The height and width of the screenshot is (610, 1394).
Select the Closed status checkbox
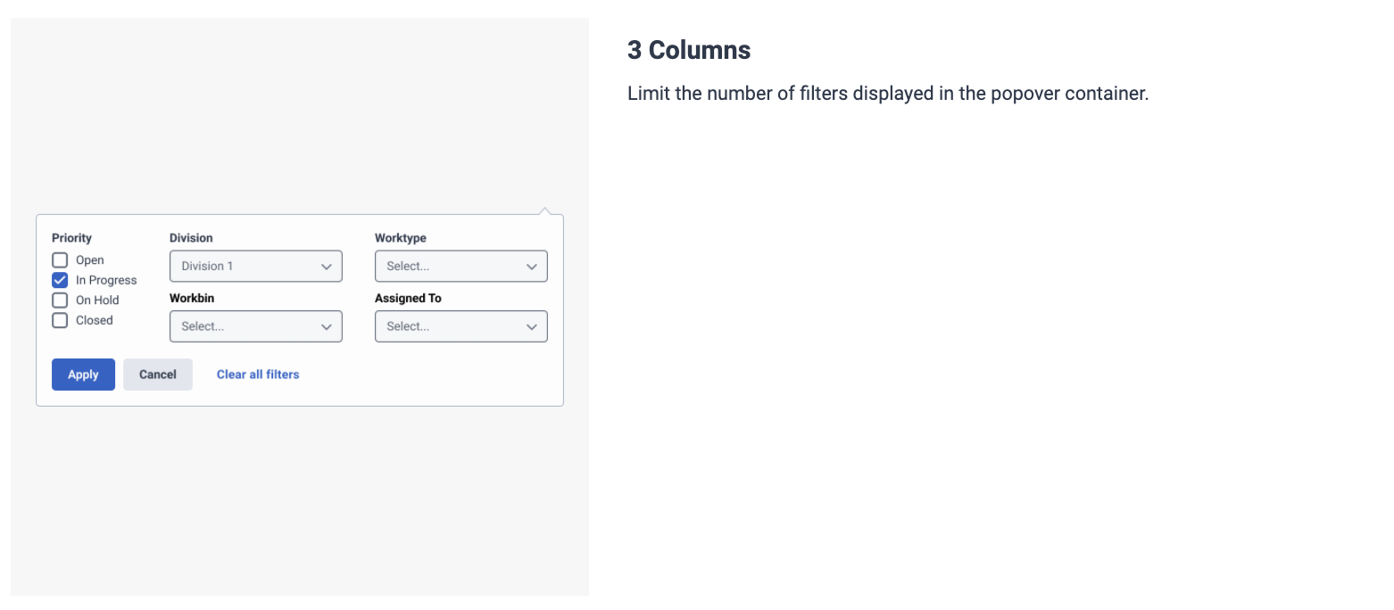(59, 320)
